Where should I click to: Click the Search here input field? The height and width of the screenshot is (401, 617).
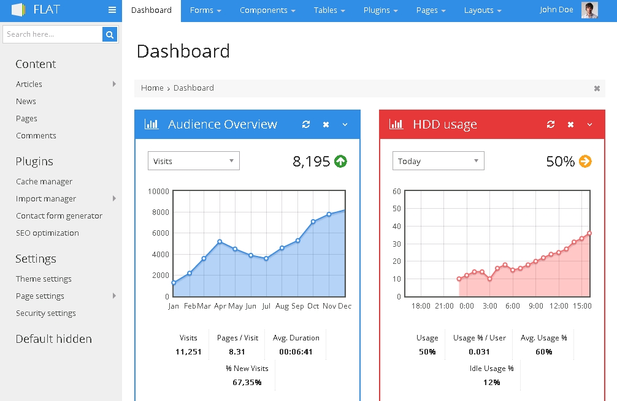[53, 35]
